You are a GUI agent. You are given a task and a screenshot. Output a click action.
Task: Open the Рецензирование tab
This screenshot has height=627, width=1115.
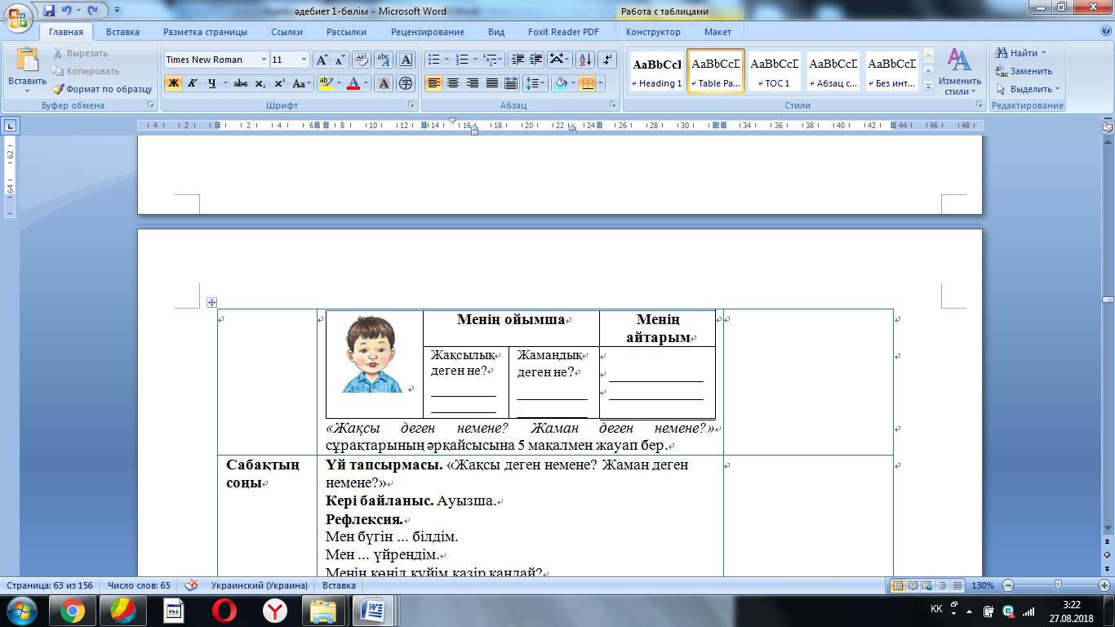click(427, 32)
